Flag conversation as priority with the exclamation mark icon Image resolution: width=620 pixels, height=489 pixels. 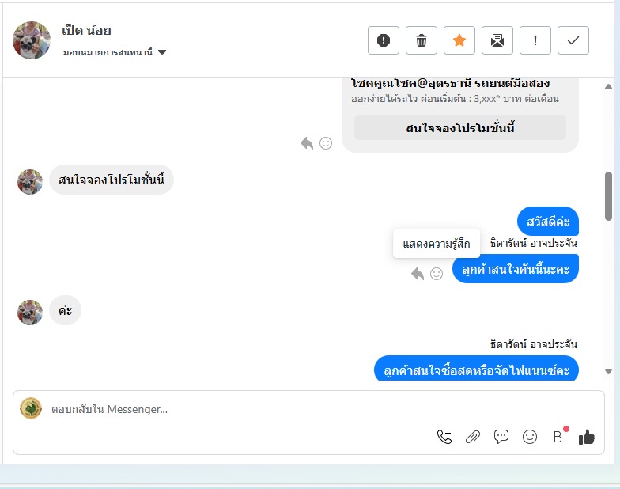tap(535, 40)
